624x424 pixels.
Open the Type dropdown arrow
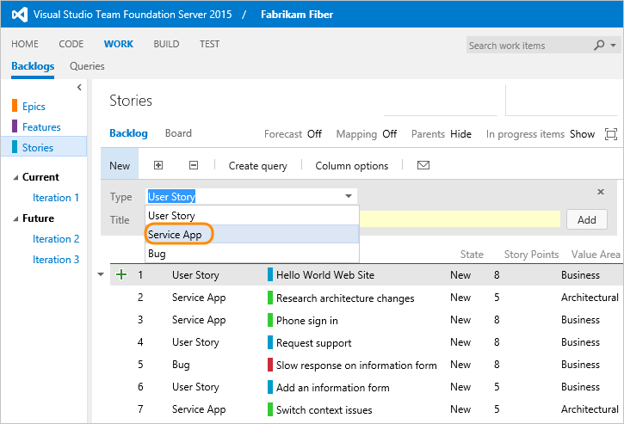pos(348,196)
